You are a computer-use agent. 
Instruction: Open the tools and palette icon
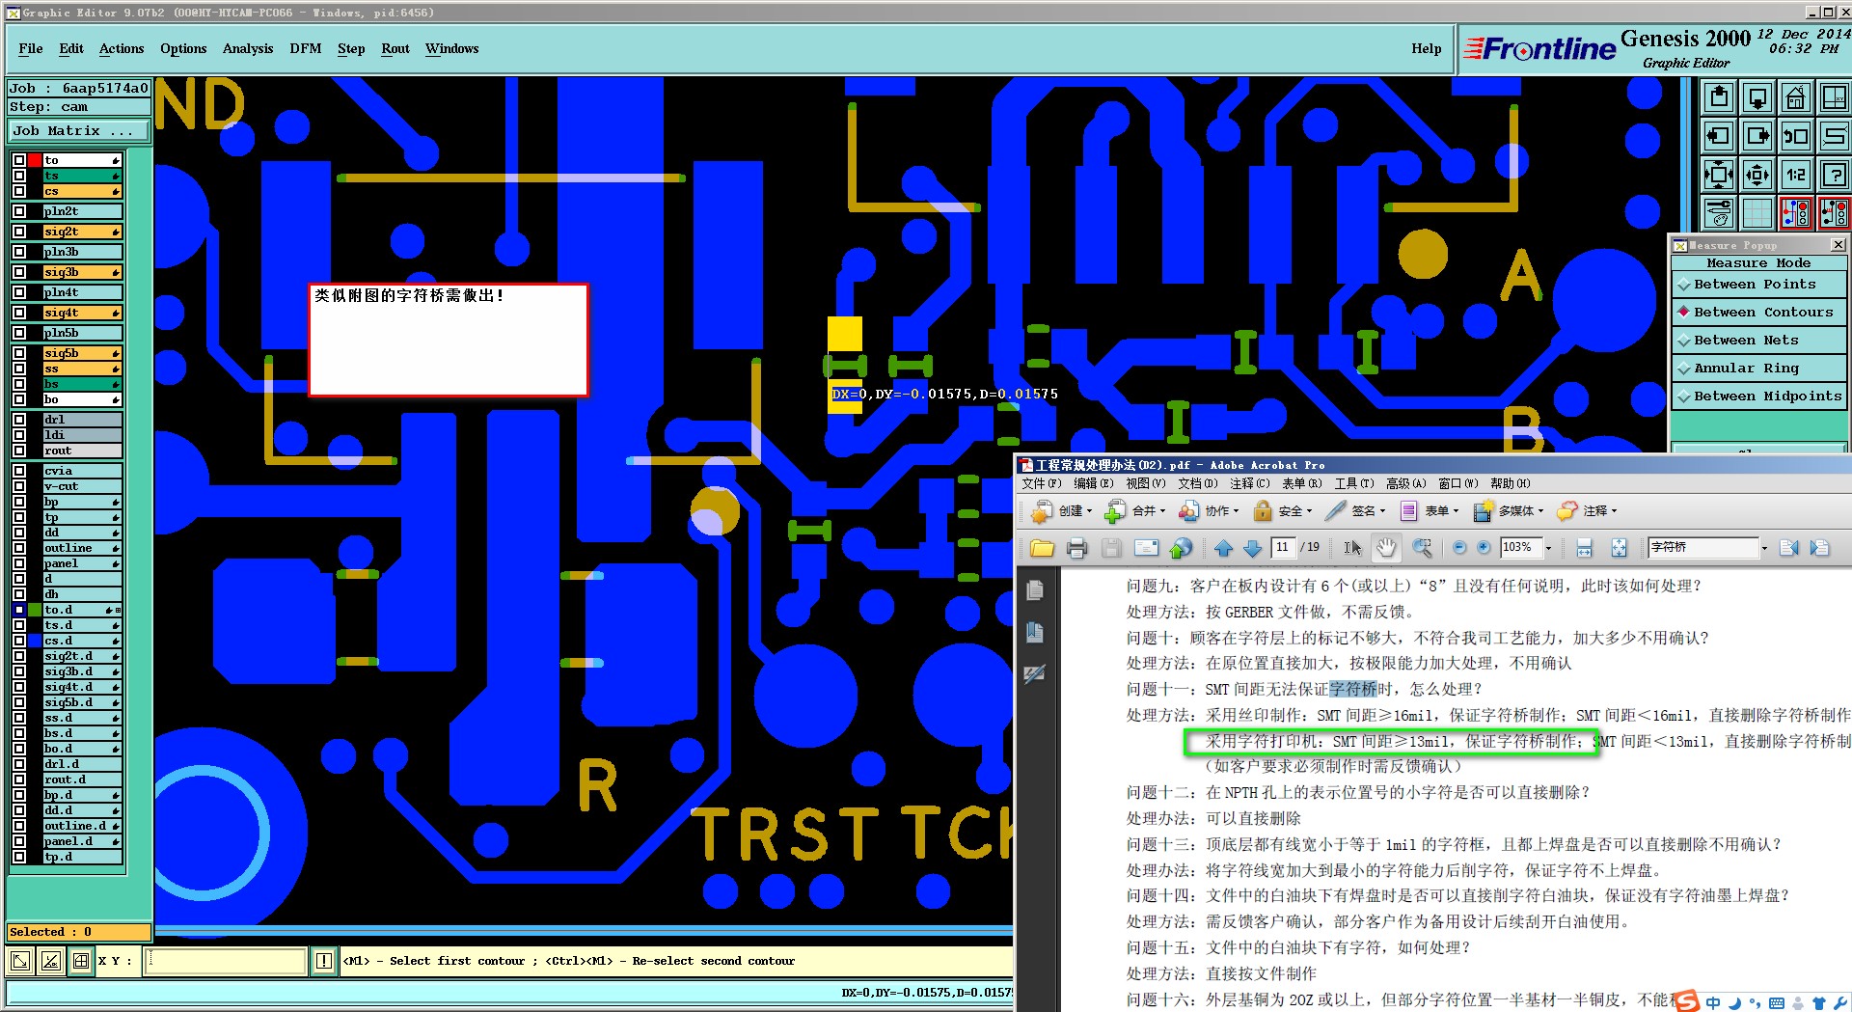pyautogui.click(x=1719, y=213)
